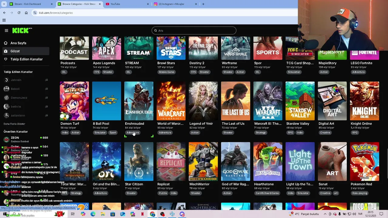Close the Instagram Mesajlar tab
388x218 pixels.
(x=196, y=4)
